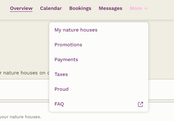Switch to the Overview tab

[21, 8]
